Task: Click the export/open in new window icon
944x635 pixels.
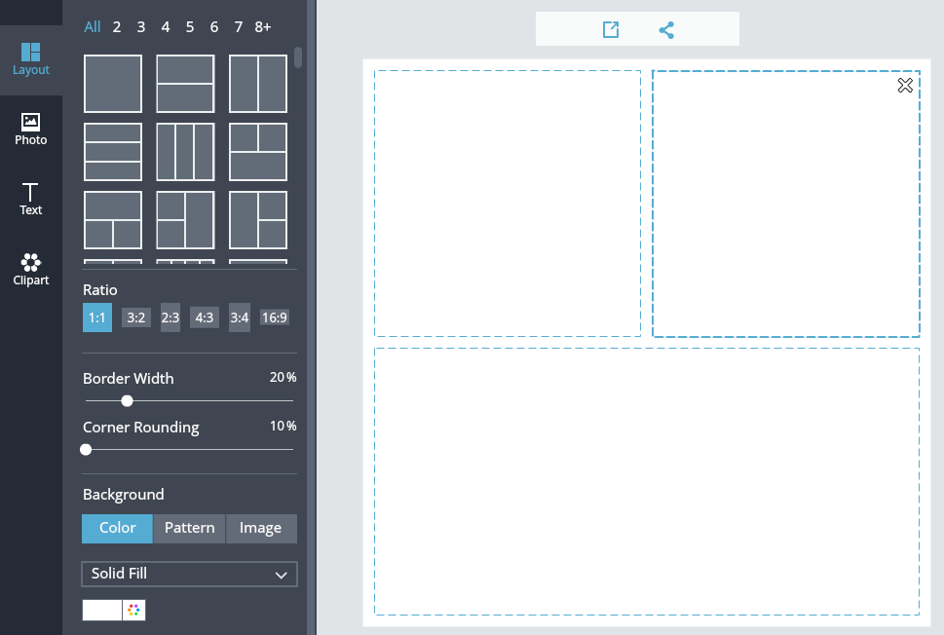Action: point(611,30)
